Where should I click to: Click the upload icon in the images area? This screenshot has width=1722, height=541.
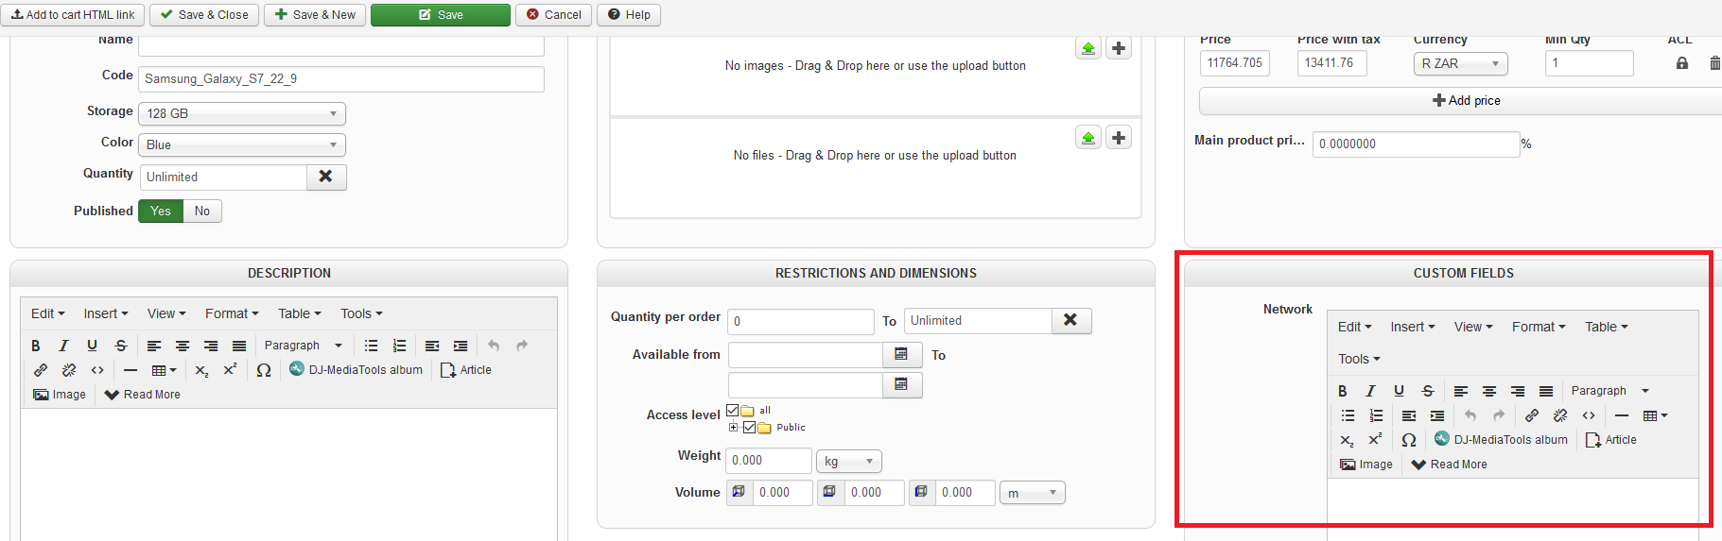[x=1088, y=48]
